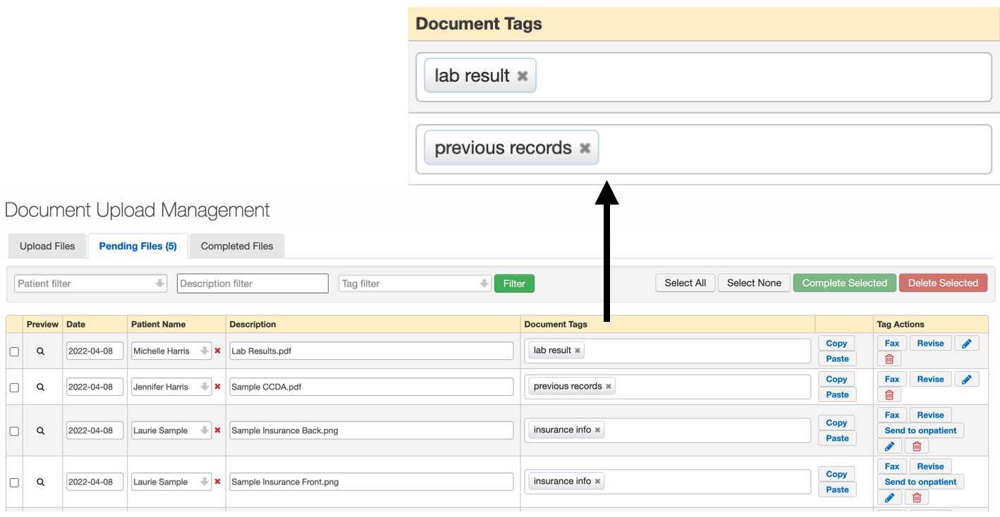The width and height of the screenshot is (1000, 517).
Task: Remove insurance info tag from Insurance Back row
Action: (x=597, y=430)
